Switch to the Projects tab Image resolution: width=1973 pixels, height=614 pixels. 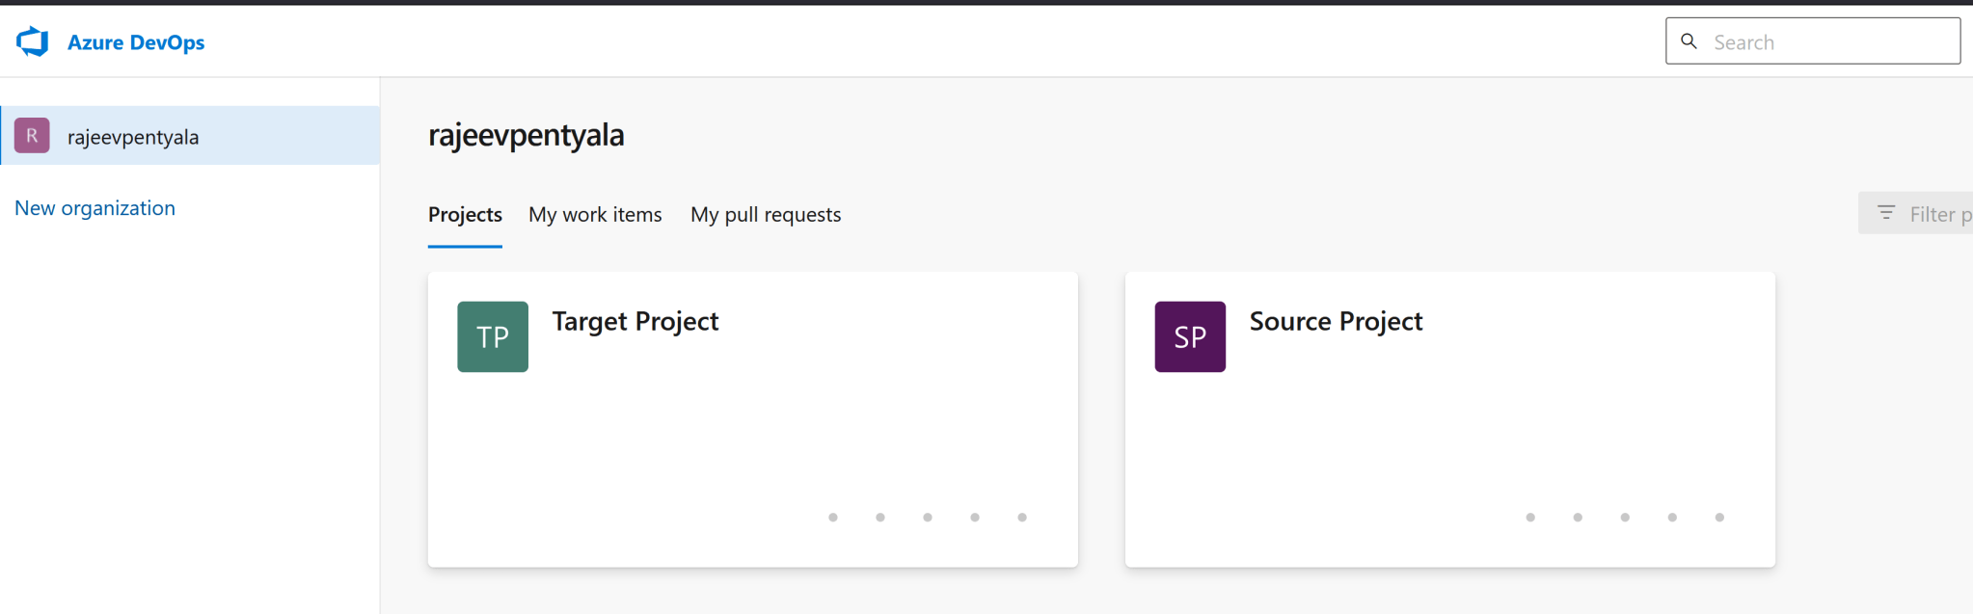465,214
